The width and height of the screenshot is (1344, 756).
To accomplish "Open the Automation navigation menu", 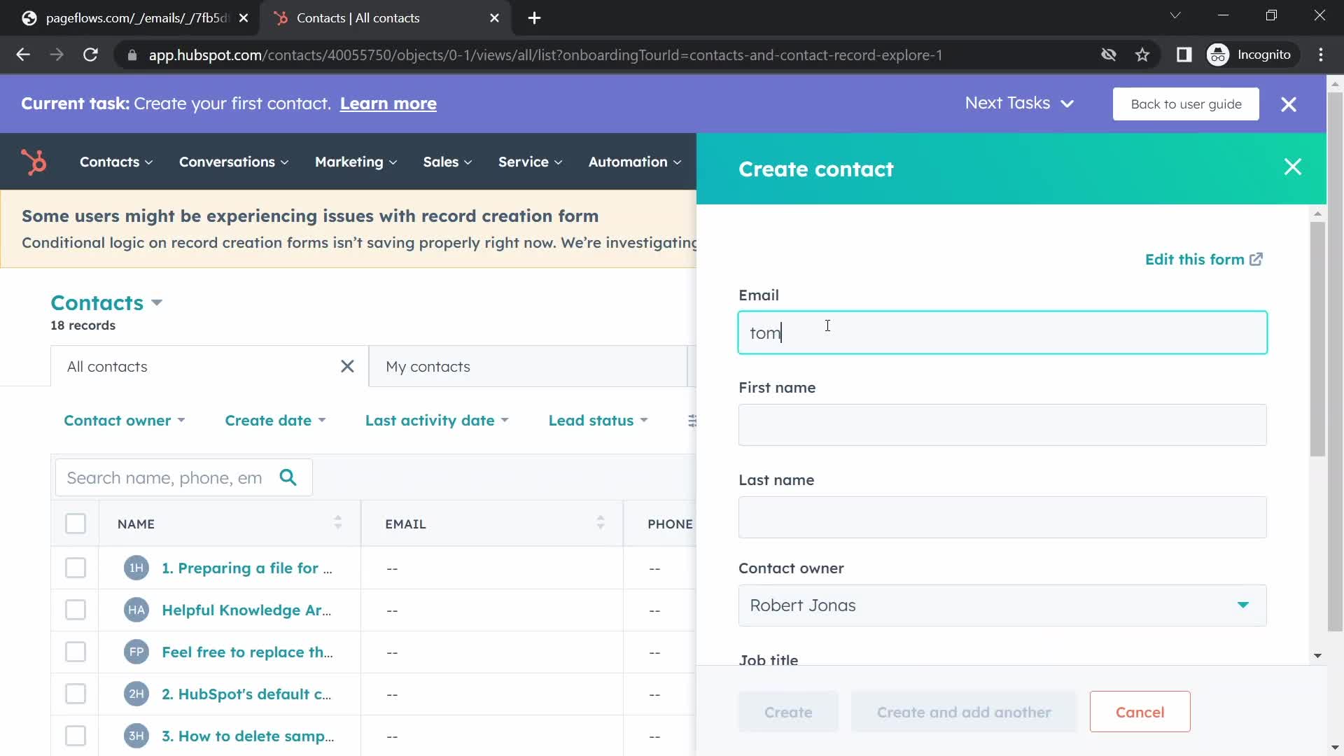I will tap(635, 162).
